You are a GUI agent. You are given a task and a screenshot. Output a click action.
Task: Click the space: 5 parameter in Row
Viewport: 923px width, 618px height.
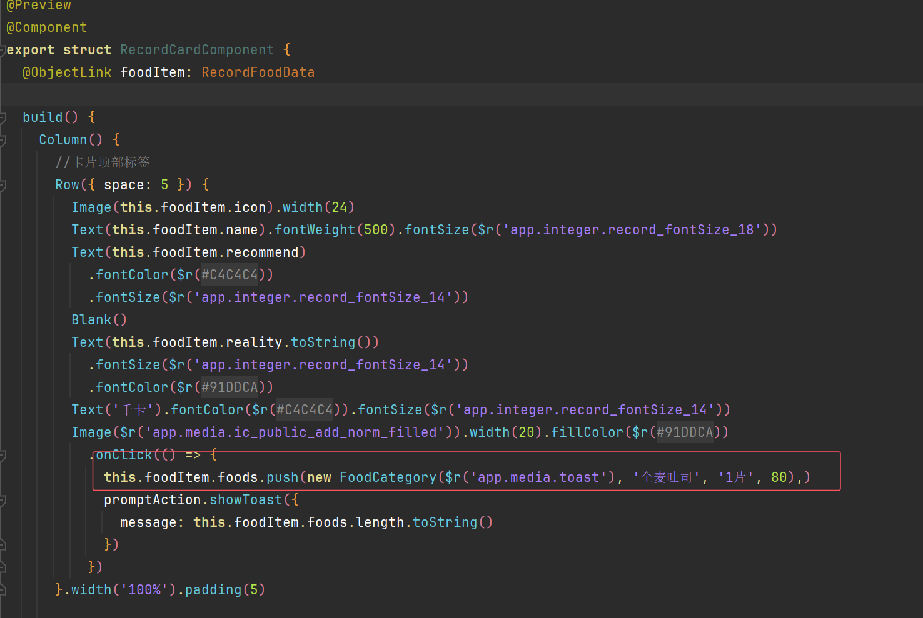coord(136,185)
